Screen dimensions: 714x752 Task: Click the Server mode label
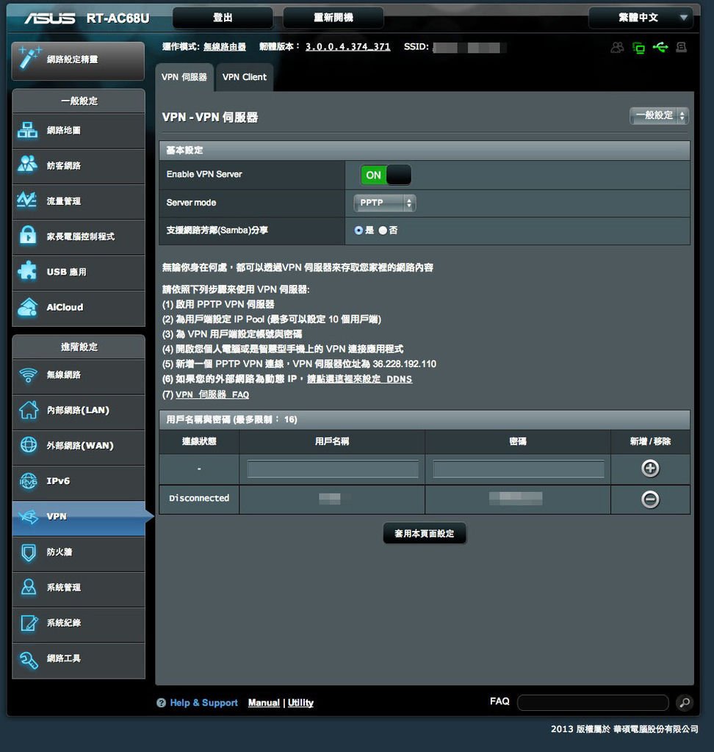(192, 203)
